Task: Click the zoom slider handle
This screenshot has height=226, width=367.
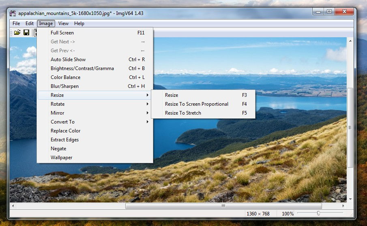Action: (x=318, y=213)
